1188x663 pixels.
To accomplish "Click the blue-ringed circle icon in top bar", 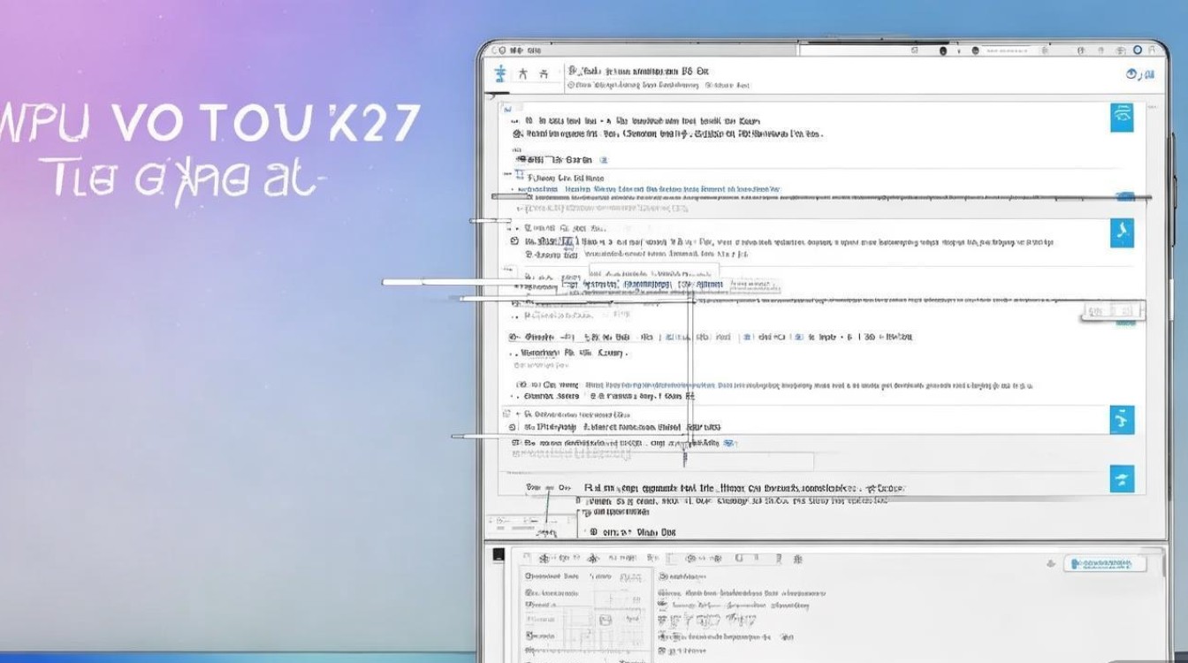I will (x=1137, y=51).
